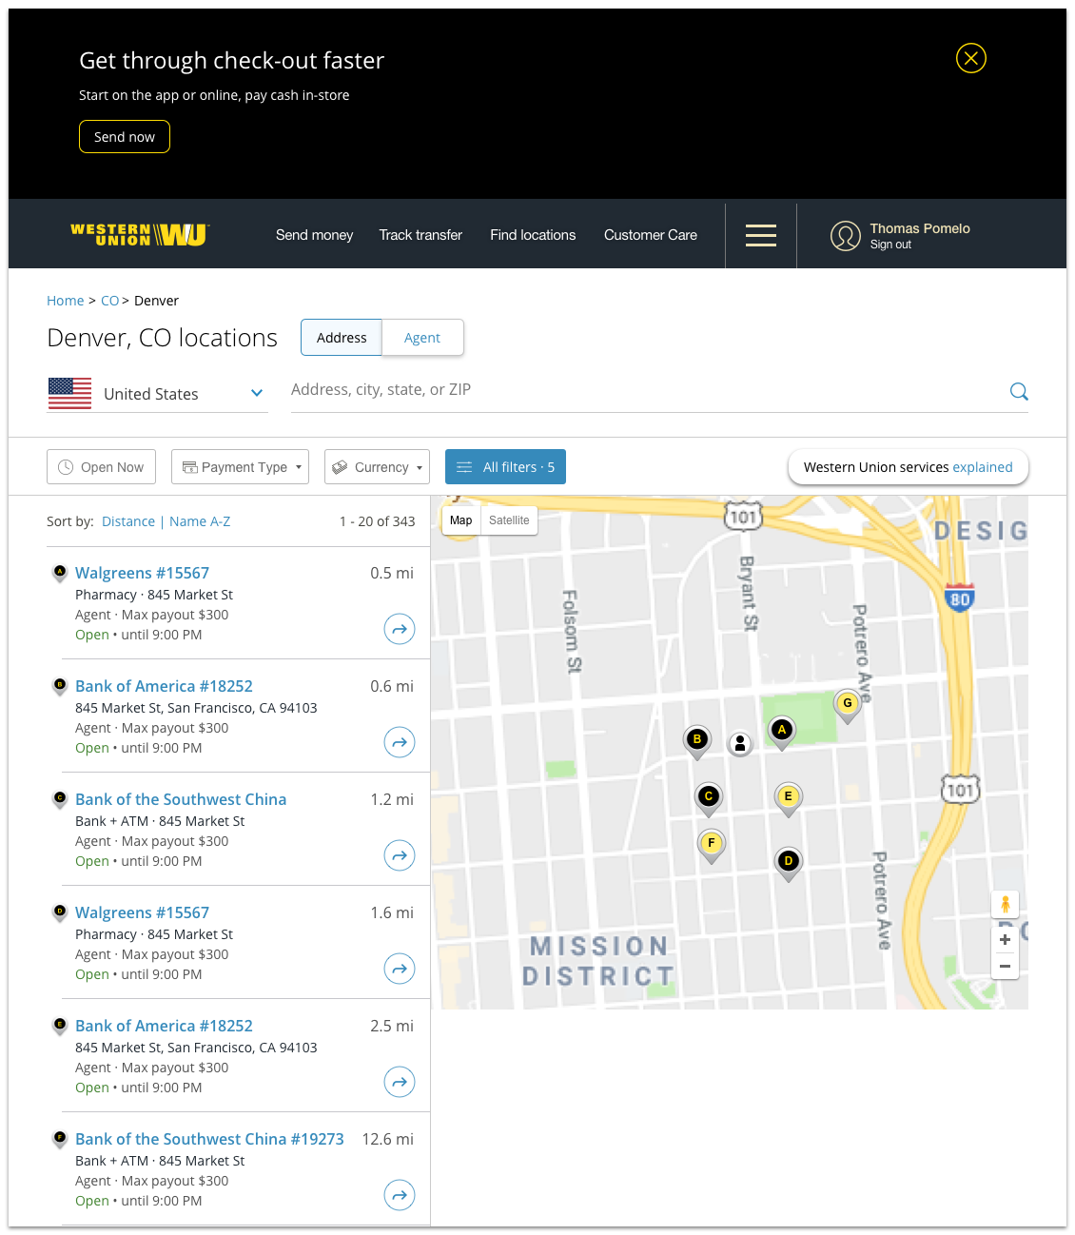This screenshot has width=1075, height=1235.
Task: Expand the Payment Type dropdown
Action: pyautogui.click(x=240, y=466)
